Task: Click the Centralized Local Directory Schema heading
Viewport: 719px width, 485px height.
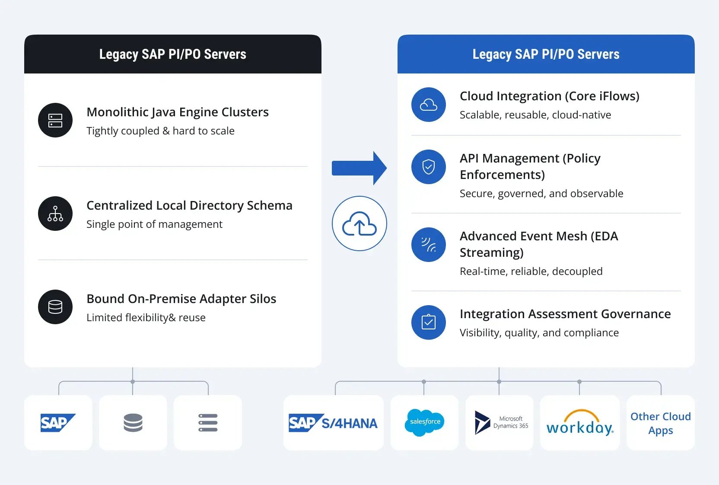Action: [x=189, y=205]
